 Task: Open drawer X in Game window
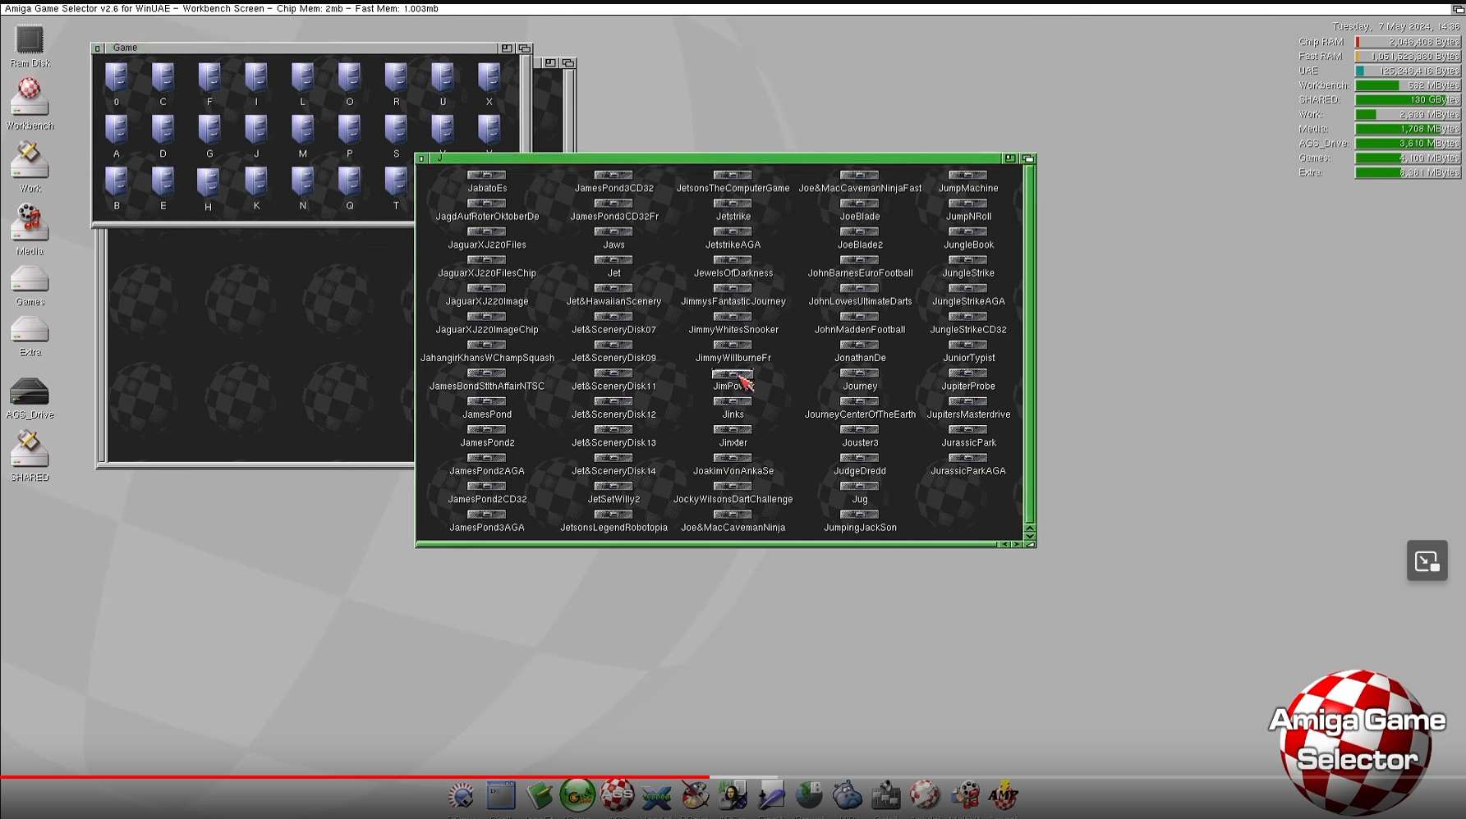pos(489,85)
